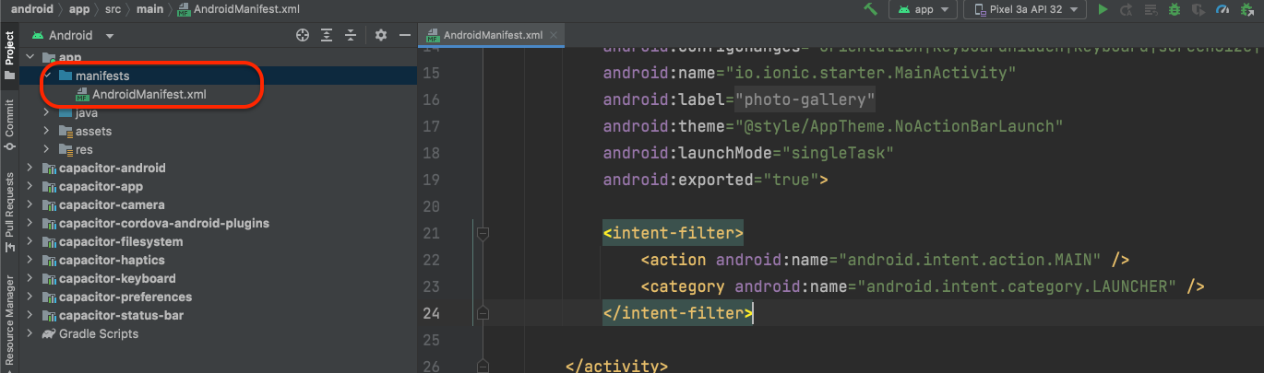The height and width of the screenshot is (373, 1264).
Task: Start debugging with the green bug icon
Action: tap(1175, 9)
